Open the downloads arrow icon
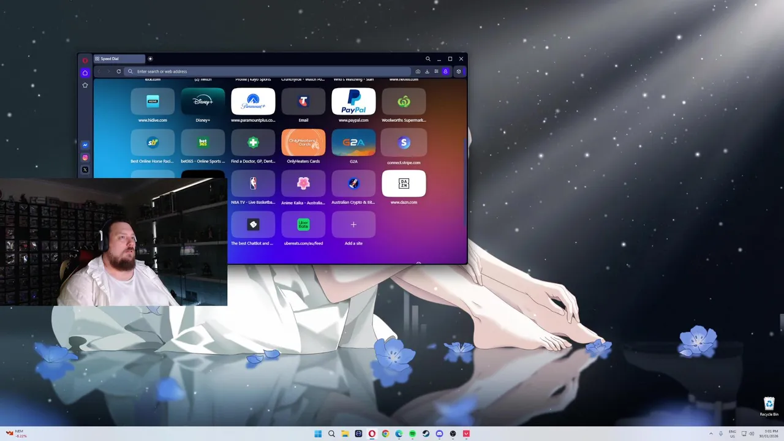 (x=427, y=71)
